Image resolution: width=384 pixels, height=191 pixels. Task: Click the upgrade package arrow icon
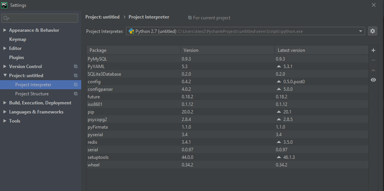tap(373, 70)
